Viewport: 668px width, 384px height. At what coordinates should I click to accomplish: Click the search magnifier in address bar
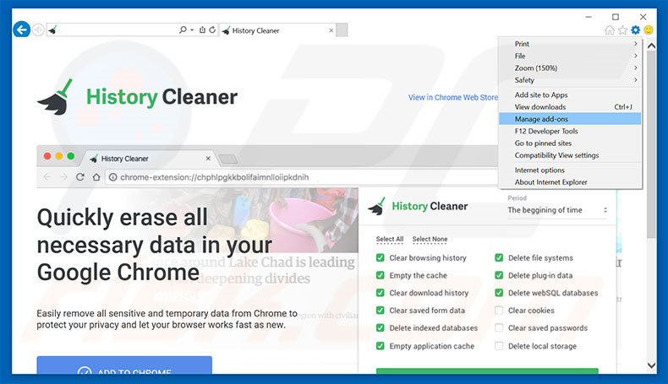pos(183,30)
